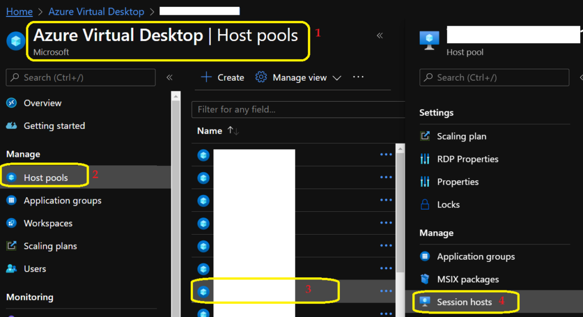
Task: Click the Azure Virtual Desktop service icon
Action: [16, 40]
